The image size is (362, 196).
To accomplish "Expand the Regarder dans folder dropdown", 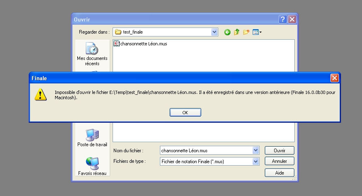I will [214, 32].
